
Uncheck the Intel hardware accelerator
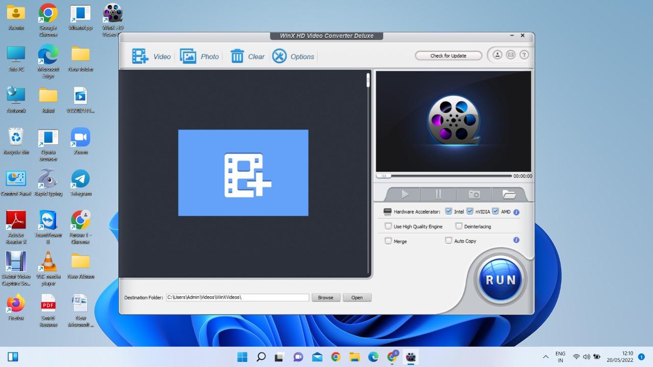[449, 212]
